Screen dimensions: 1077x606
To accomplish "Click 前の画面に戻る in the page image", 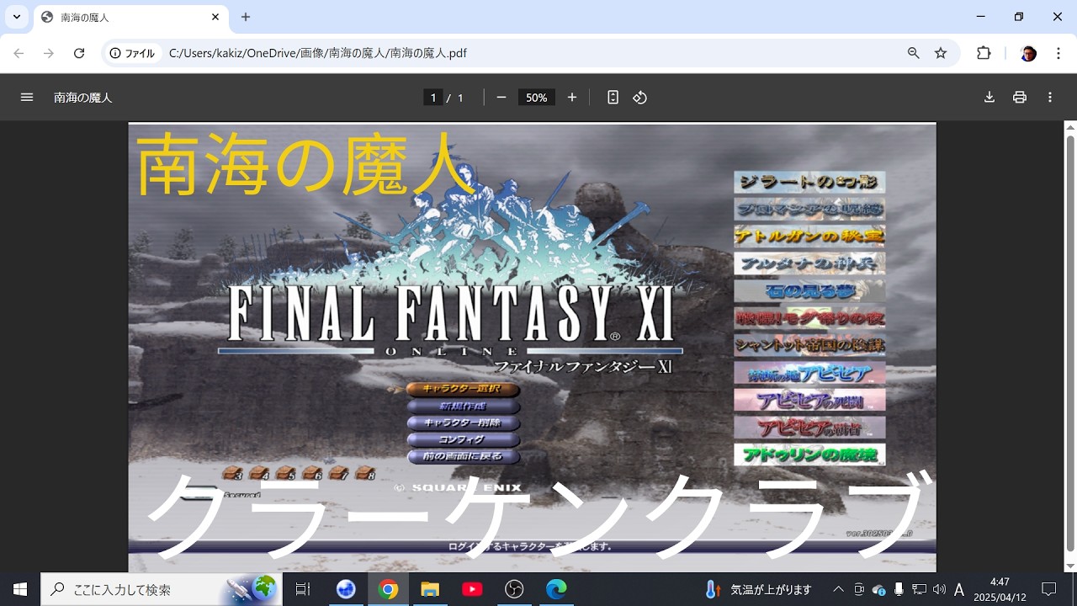I will (463, 457).
